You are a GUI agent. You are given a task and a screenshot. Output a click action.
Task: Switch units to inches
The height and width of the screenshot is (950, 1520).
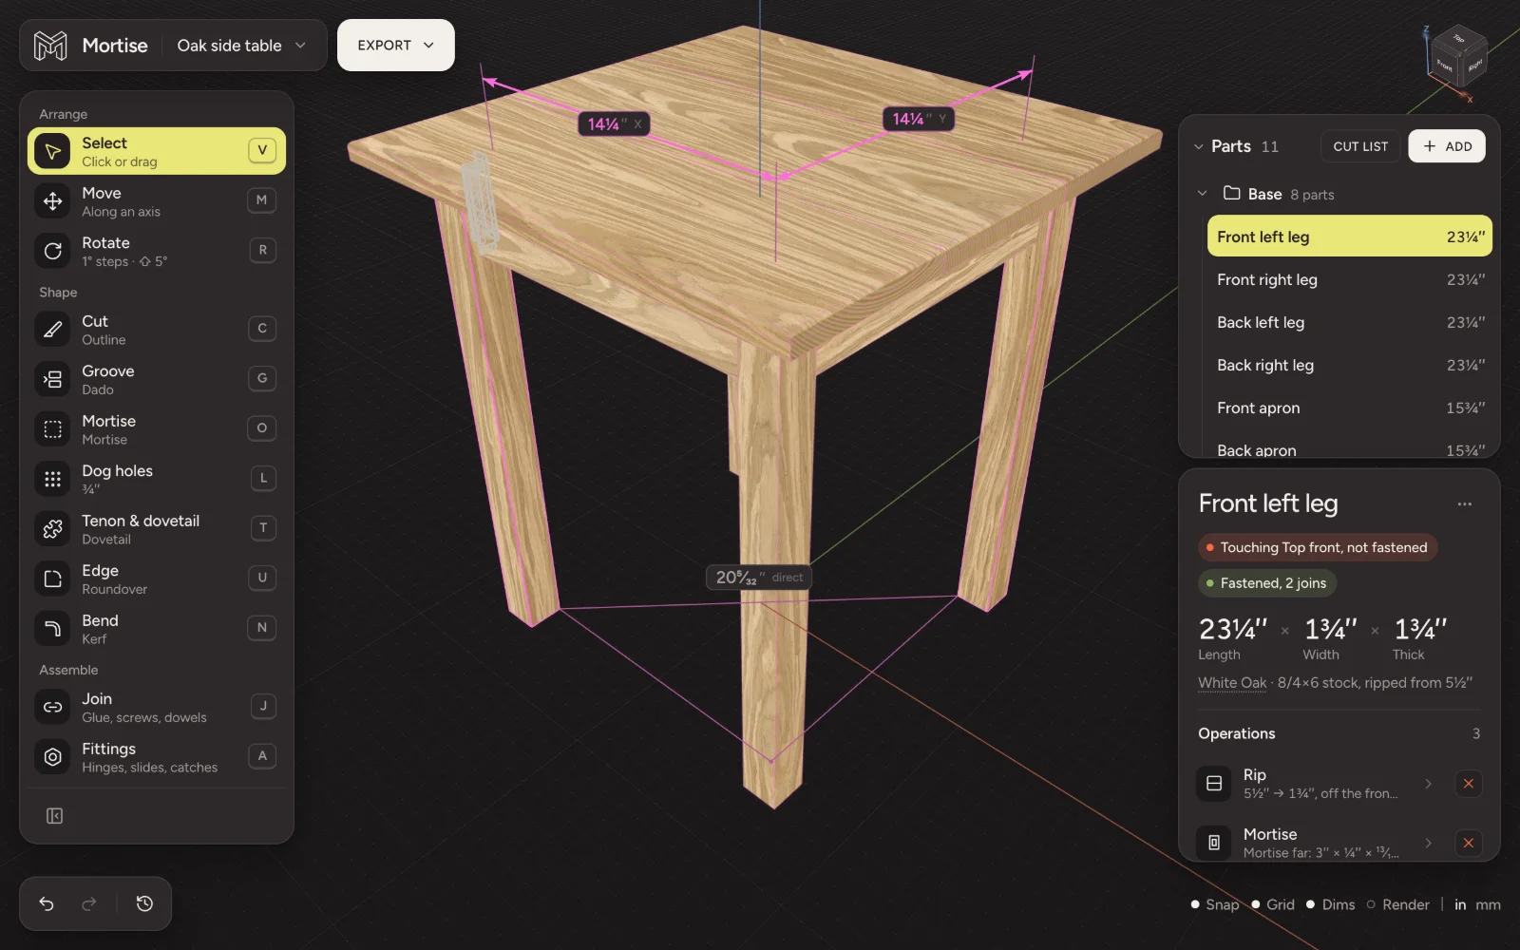point(1460,904)
